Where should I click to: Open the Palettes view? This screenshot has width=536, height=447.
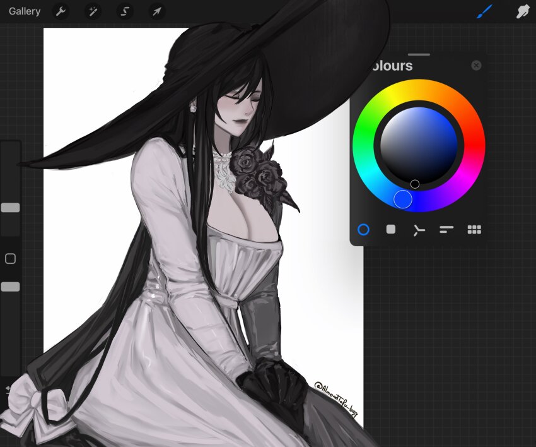[x=475, y=230]
